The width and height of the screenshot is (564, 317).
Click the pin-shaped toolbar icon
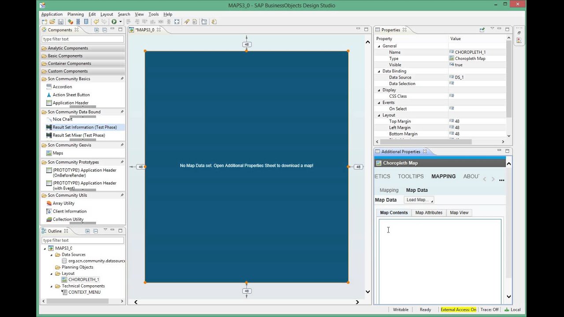point(187,22)
